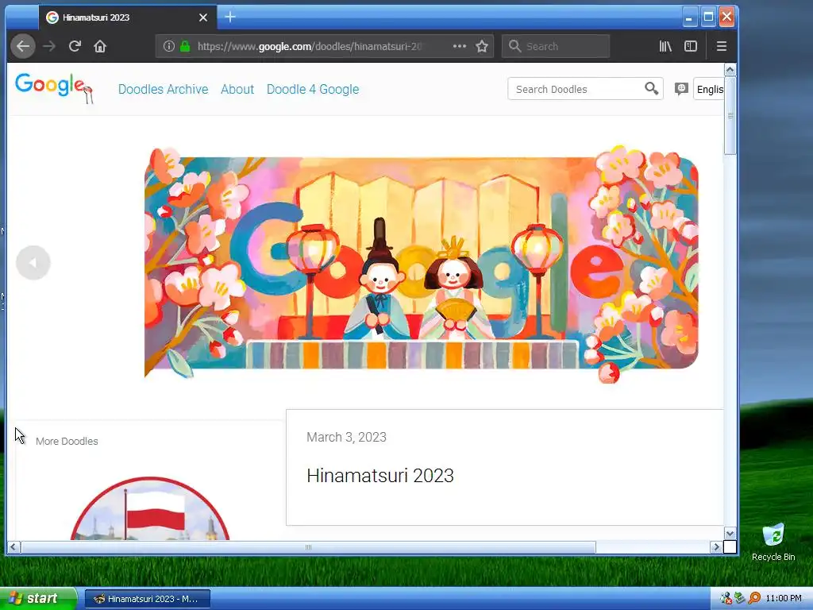The height and width of the screenshot is (610, 813).
Task: Open the browser home page
Action: click(x=100, y=46)
